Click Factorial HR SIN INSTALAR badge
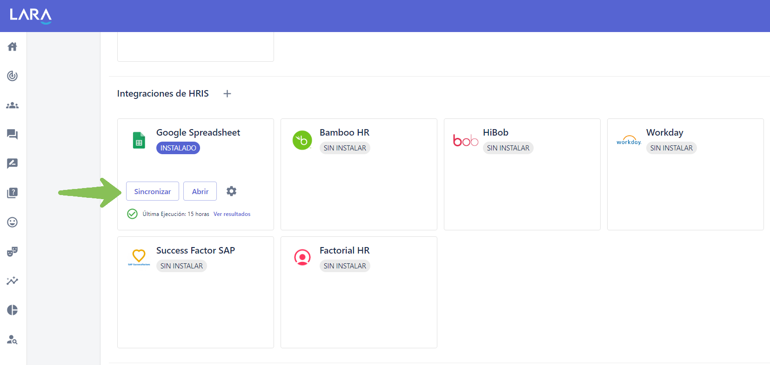 pyautogui.click(x=345, y=266)
